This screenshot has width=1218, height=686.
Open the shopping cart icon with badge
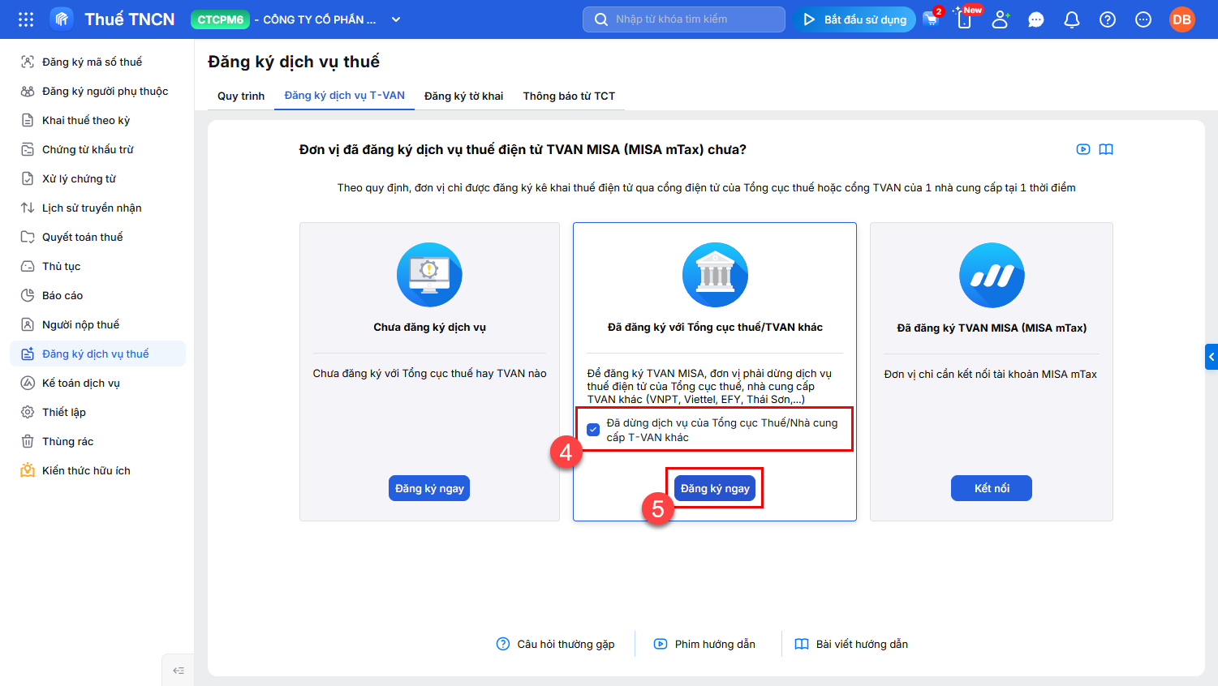click(932, 19)
